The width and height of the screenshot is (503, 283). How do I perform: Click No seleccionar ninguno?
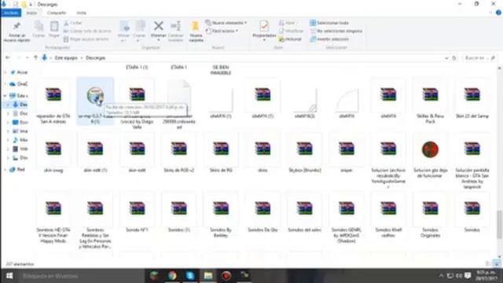pyautogui.click(x=336, y=31)
